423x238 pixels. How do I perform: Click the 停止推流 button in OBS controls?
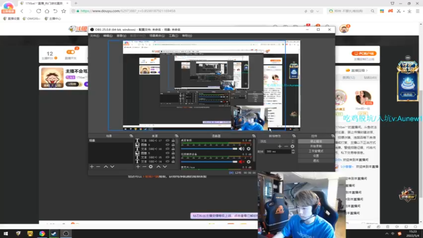click(316, 141)
